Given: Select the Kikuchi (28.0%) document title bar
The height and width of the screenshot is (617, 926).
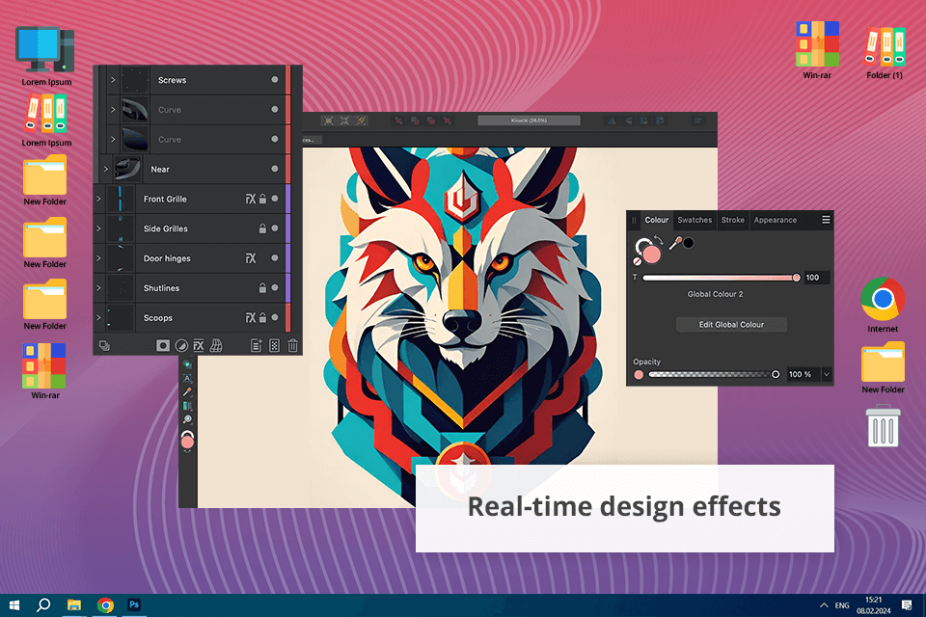Looking at the screenshot, I should pos(529,121).
